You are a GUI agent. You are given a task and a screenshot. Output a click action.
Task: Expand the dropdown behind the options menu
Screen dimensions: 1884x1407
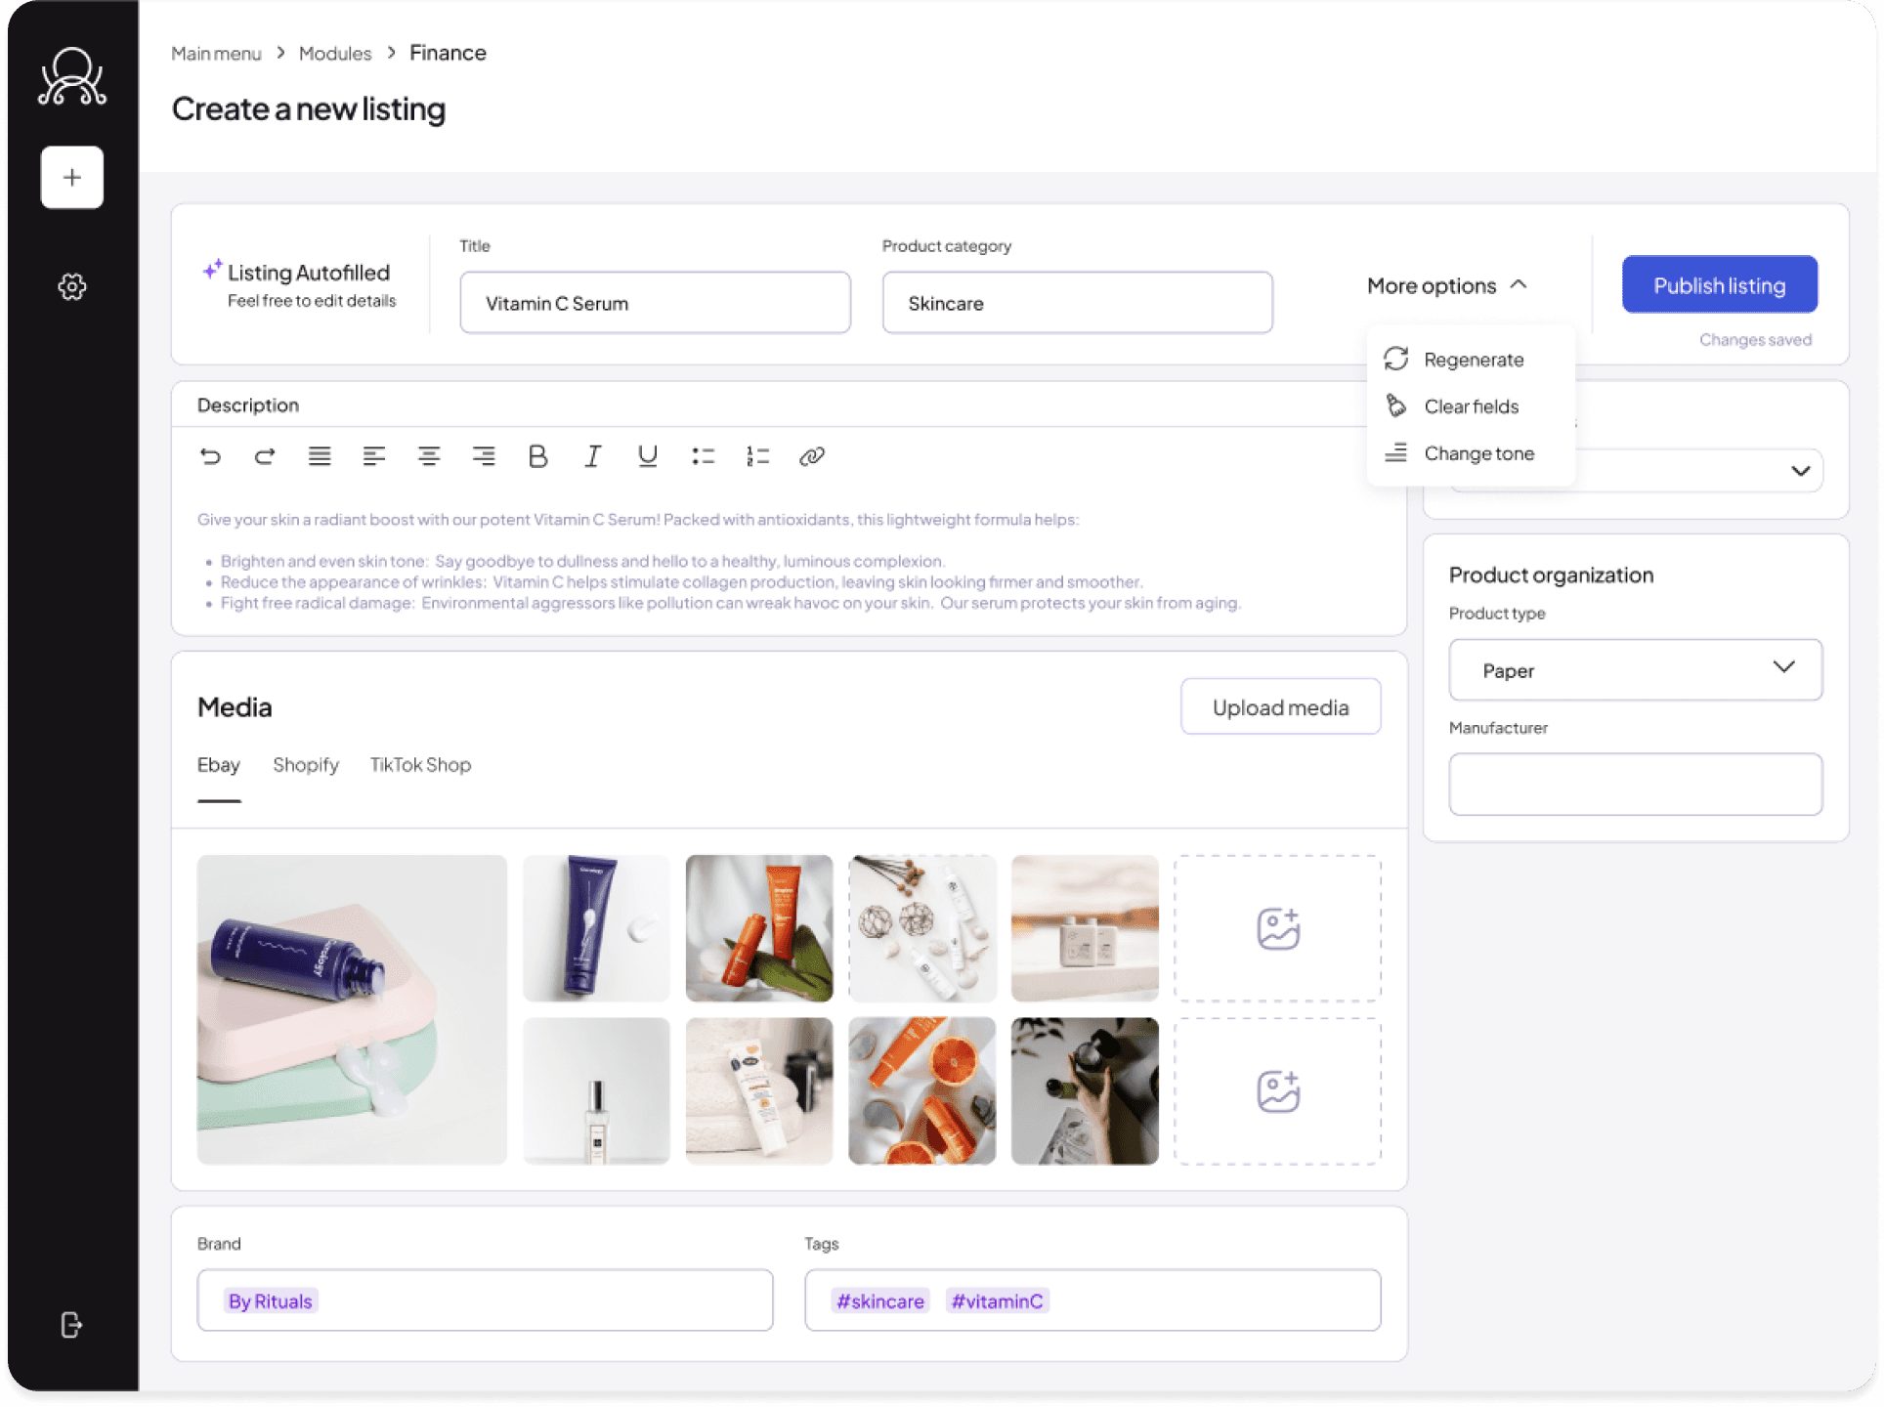(x=1799, y=471)
